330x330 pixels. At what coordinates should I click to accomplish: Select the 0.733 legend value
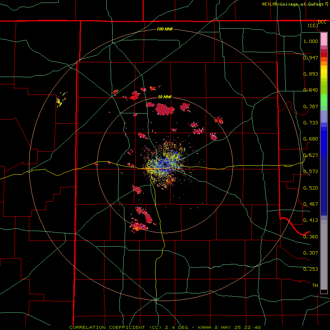coord(311,122)
